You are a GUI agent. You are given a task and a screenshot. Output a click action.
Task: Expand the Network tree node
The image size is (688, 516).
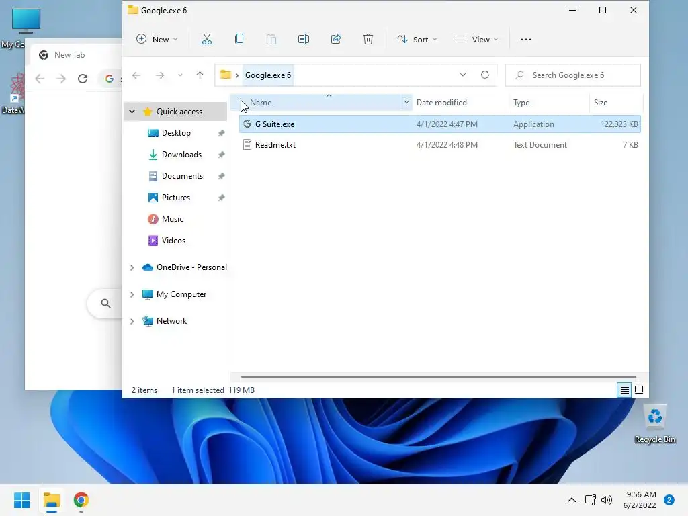[132, 321]
